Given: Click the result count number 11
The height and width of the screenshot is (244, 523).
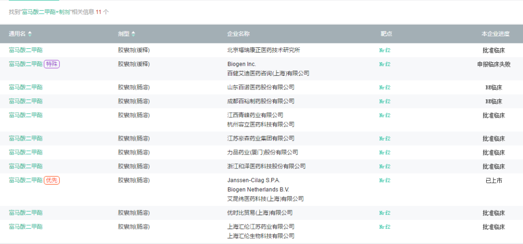Looking at the screenshot, I should [x=98, y=12].
